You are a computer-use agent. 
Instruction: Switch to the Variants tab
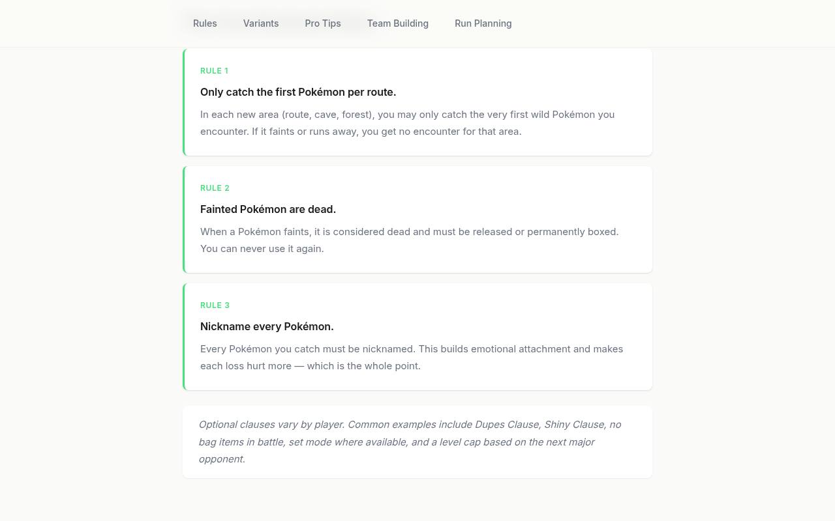tap(261, 23)
